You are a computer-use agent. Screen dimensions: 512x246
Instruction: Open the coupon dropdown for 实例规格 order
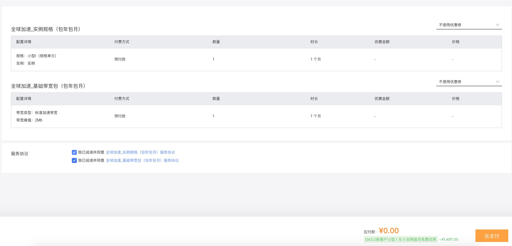point(465,25)
